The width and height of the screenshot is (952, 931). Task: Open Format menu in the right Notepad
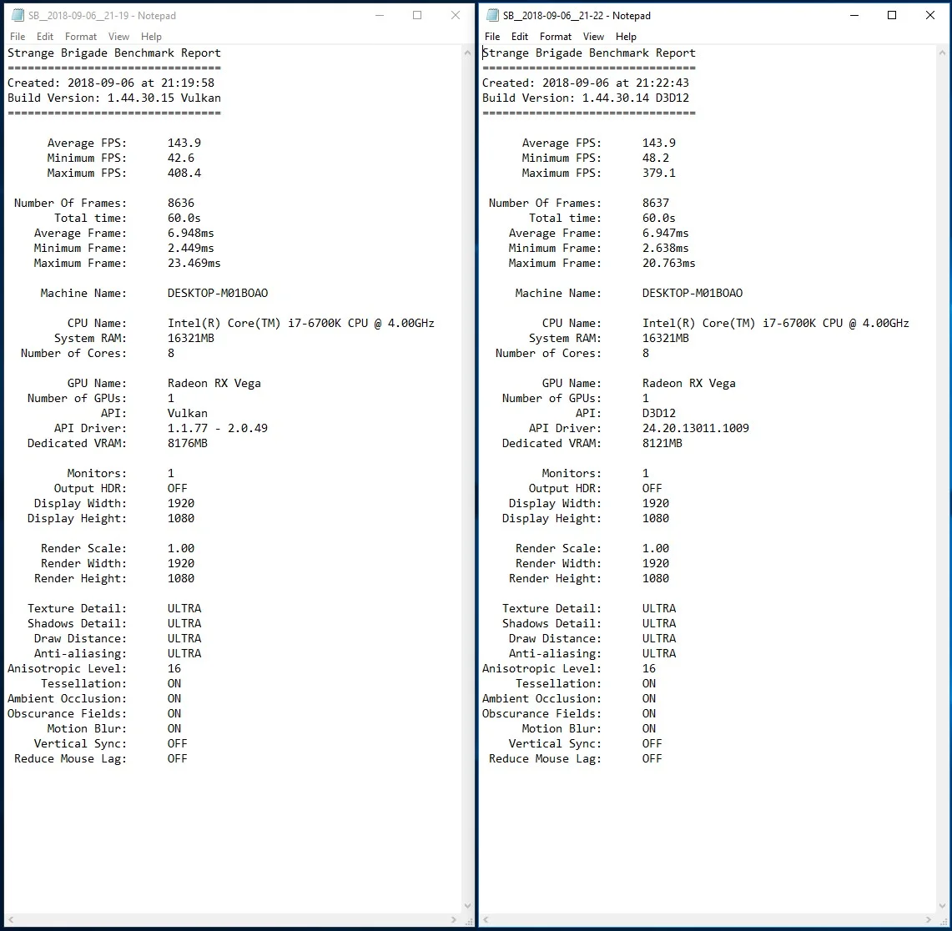coord(556,37)
